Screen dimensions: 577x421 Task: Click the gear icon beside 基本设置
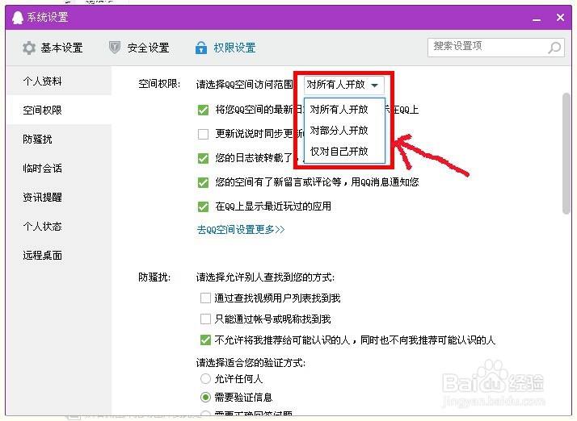pos(29,48)
